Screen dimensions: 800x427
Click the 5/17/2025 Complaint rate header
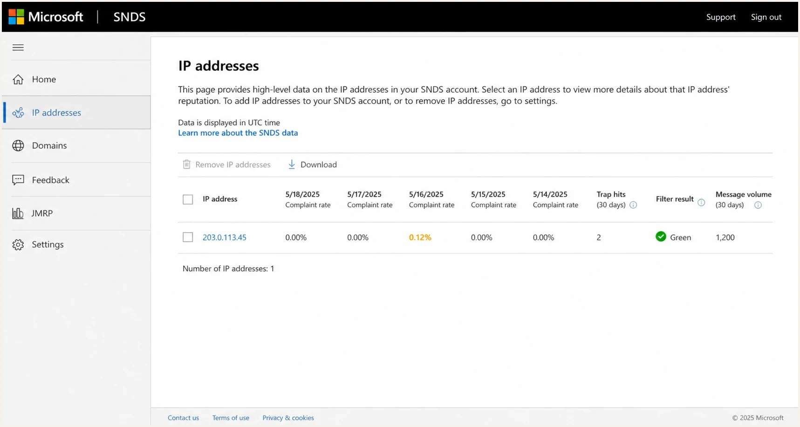370,200
